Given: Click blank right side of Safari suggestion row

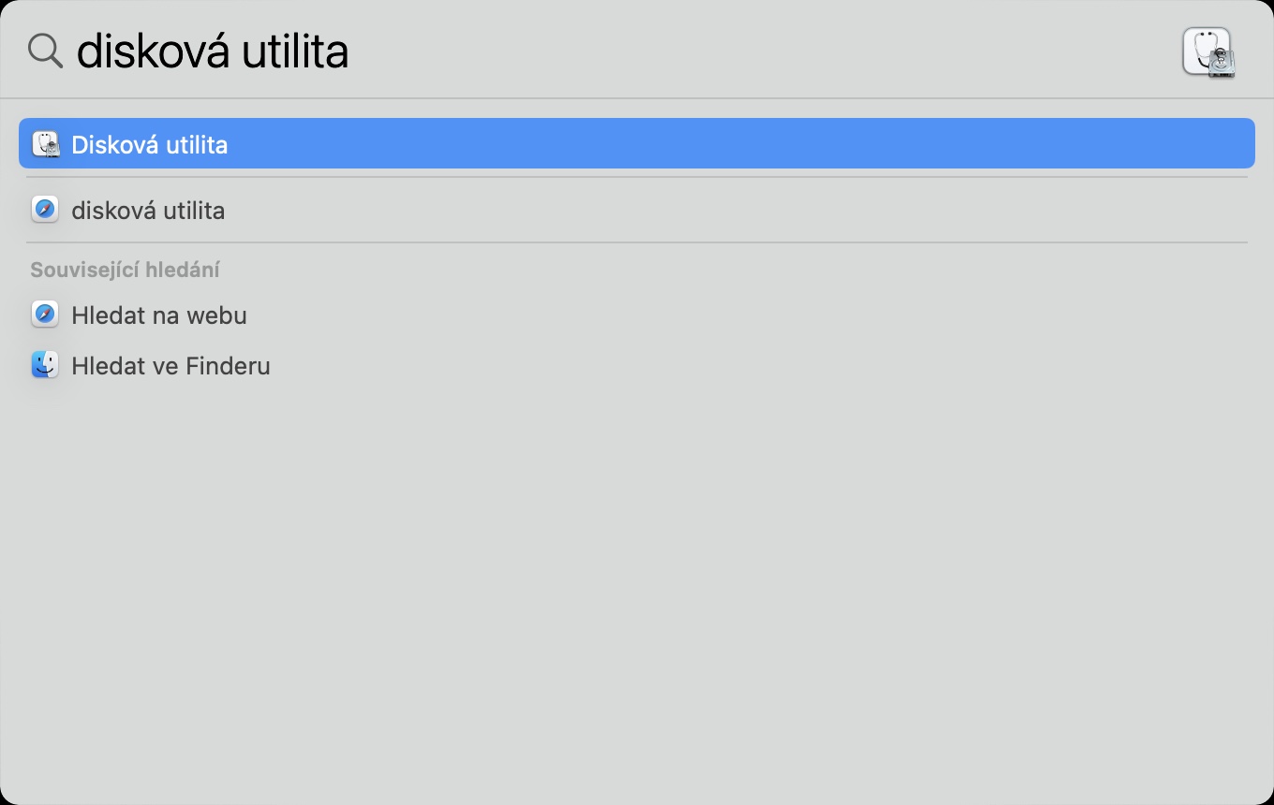Looking at the screenshot, I should coord(843,211).
